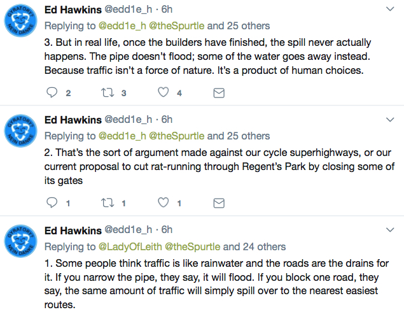Like the cycle superhighways tweet
Screen dimensions: 404x319
point(164,202)
